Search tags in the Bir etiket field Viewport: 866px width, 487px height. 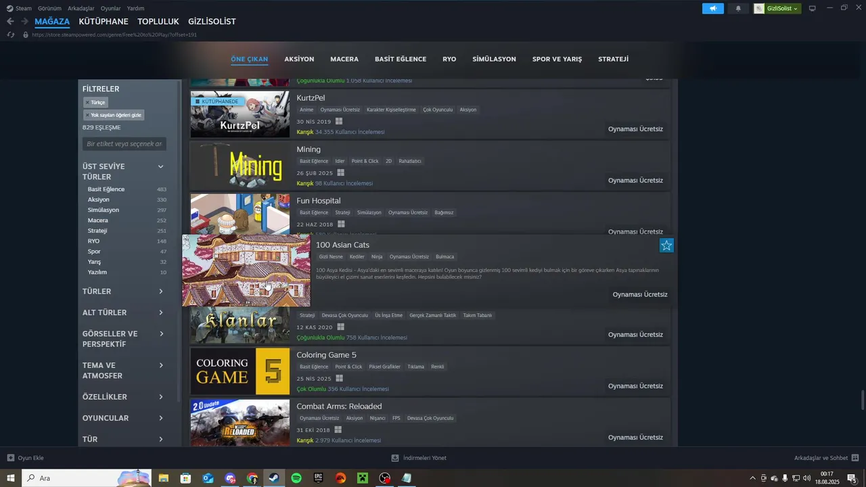124,144
